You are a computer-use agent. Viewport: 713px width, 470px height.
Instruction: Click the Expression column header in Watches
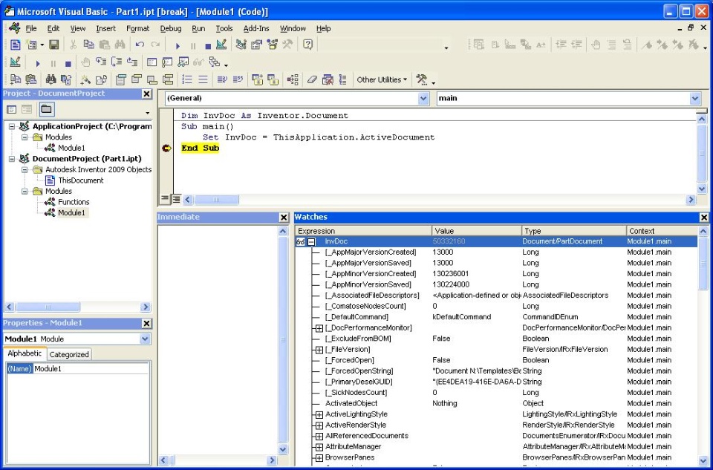pyautogui.click(x=363, y=231)
